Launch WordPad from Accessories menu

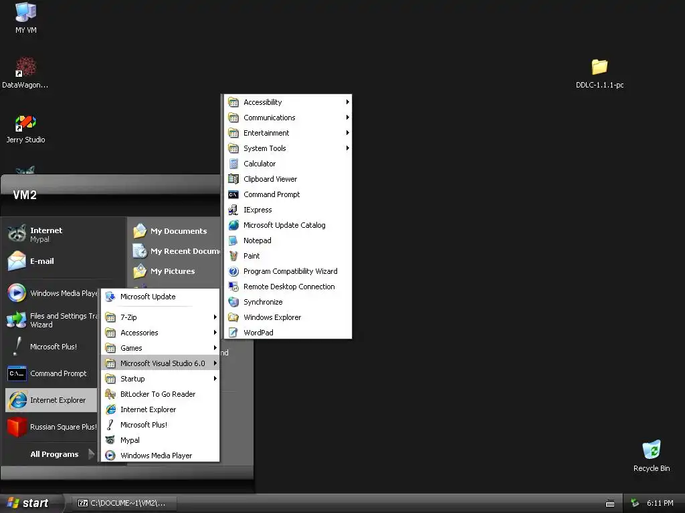pos(288,333)
